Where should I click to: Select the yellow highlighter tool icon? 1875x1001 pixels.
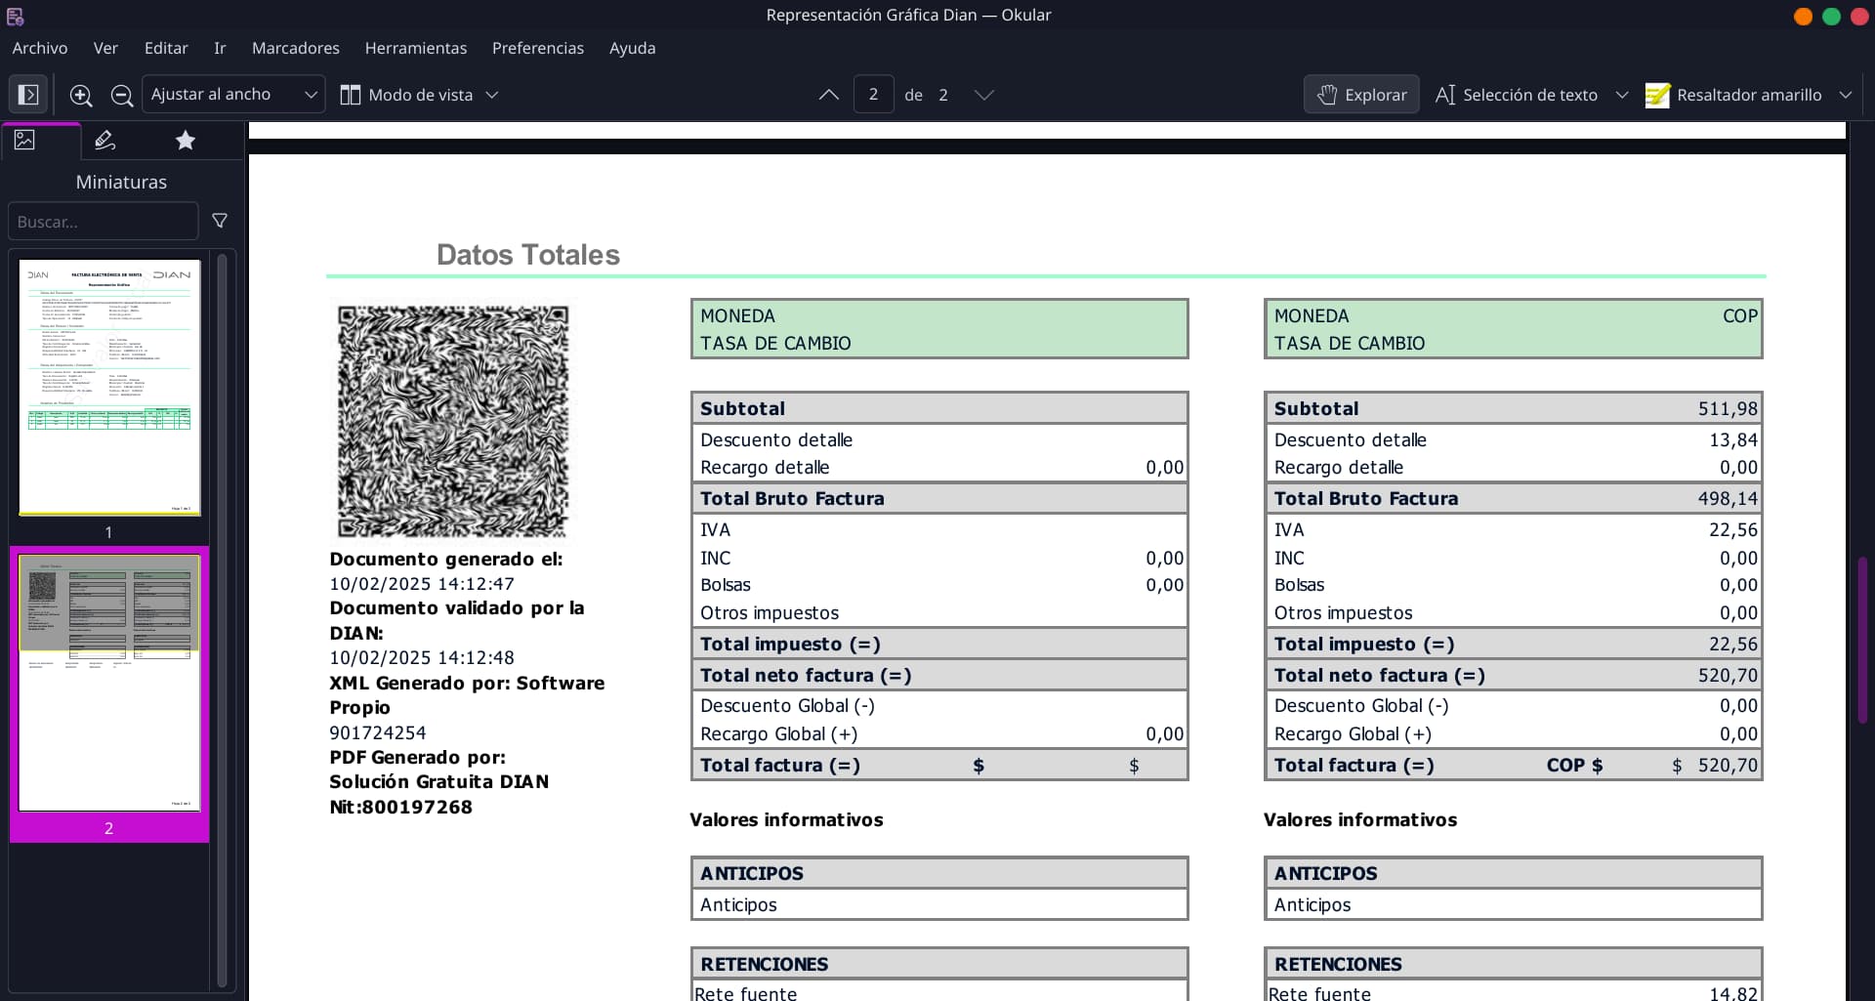point(1657,95)
